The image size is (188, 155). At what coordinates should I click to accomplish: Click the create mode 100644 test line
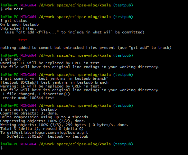28,98
